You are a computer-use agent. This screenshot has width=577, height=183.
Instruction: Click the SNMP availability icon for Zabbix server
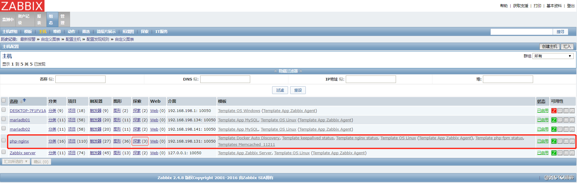(560, 153)
